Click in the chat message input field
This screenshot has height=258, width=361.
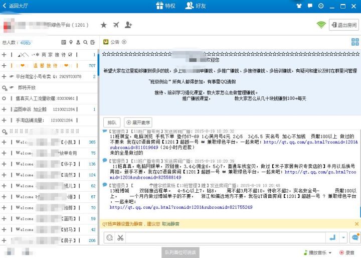[x=226, y=237]
